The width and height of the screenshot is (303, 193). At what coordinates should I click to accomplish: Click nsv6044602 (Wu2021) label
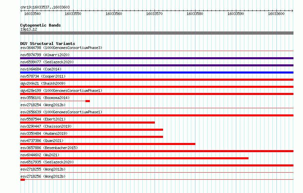click(40, 155)
